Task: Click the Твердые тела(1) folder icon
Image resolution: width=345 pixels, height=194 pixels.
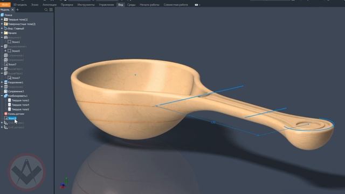Action: (6, 19)
